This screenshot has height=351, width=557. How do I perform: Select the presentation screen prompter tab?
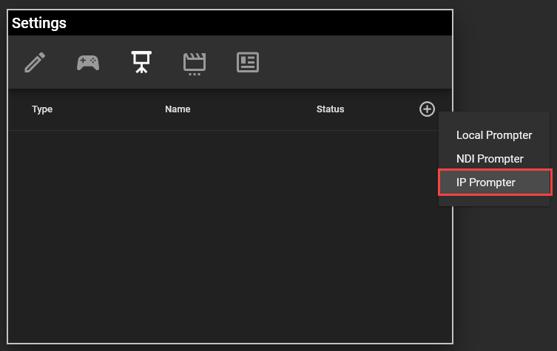pos(141,63)
